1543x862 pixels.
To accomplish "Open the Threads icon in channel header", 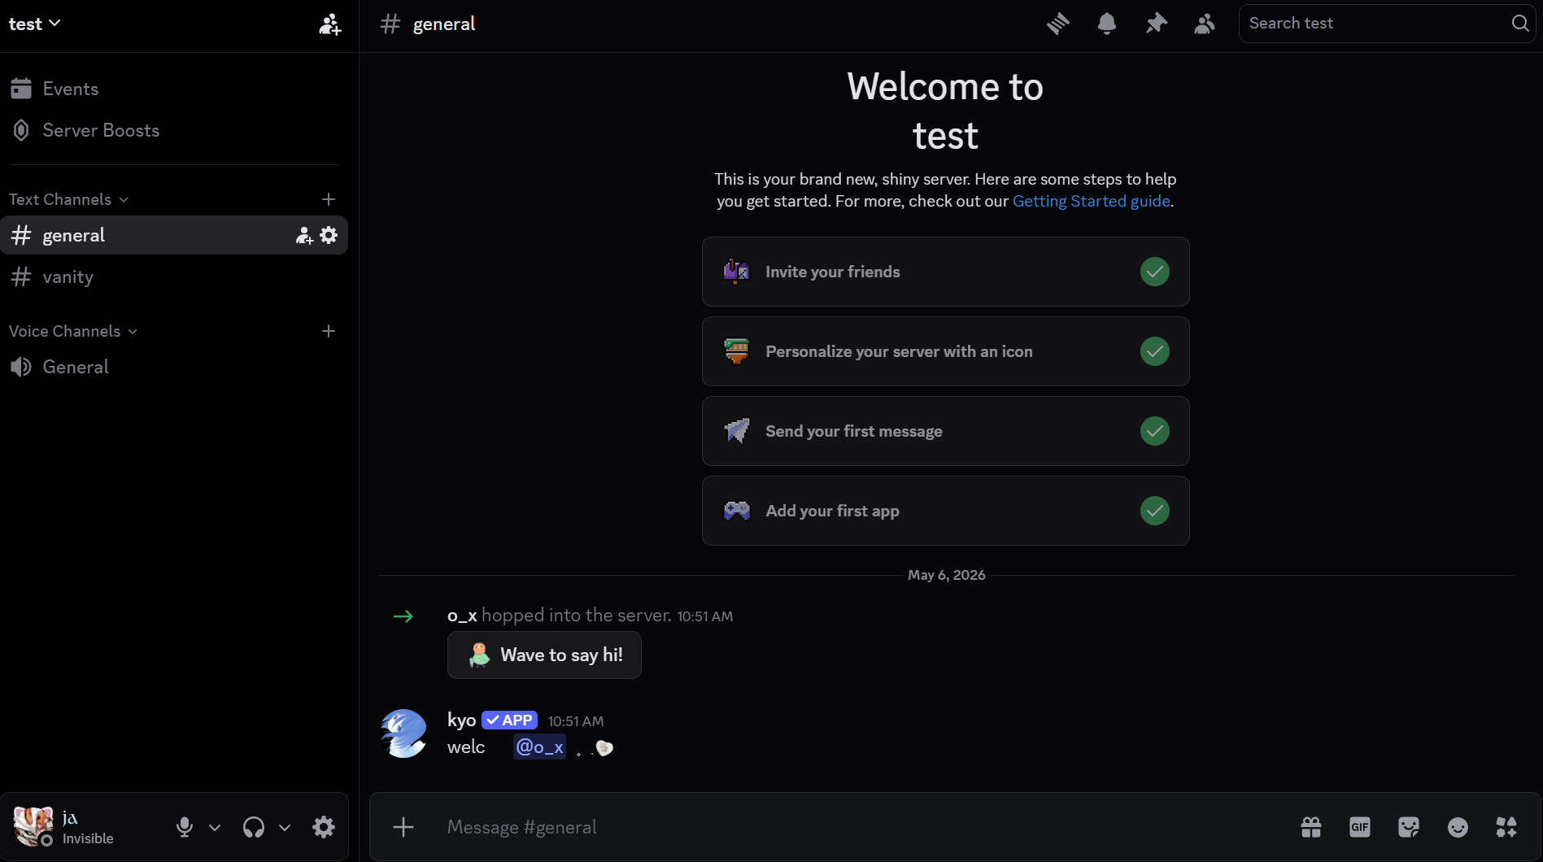I will point(1057,24).
